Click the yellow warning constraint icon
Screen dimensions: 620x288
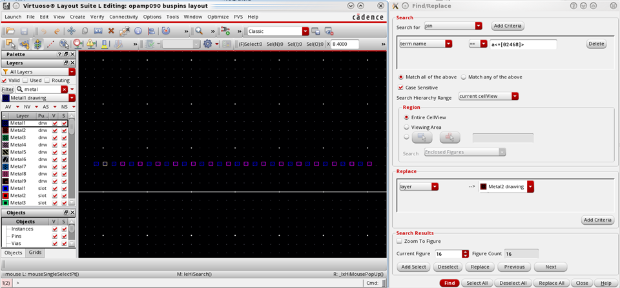(x=91, y=44)
